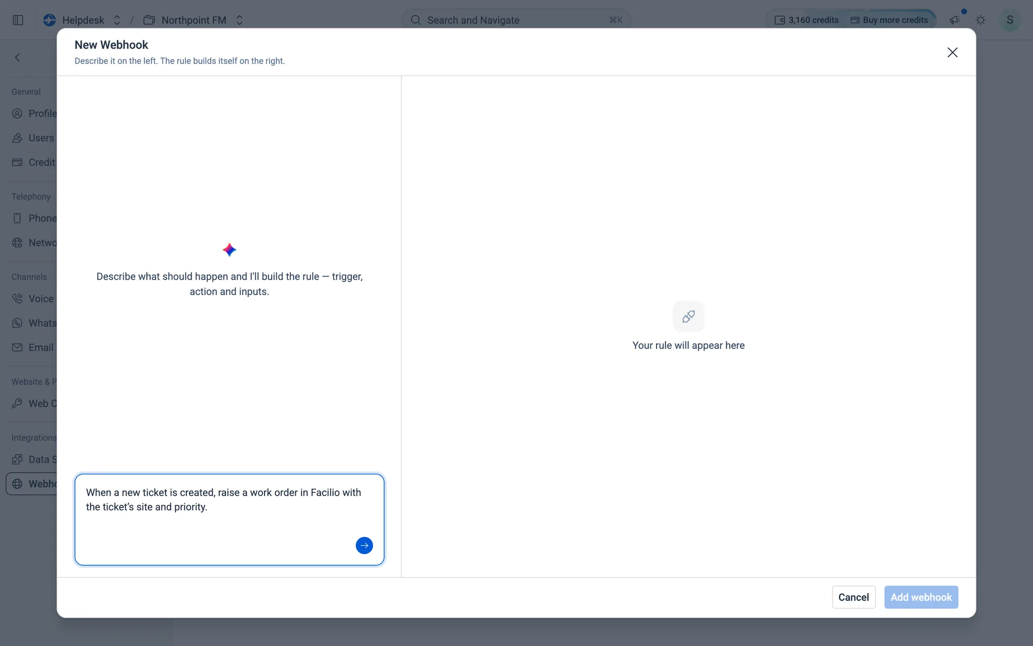Screen dimensions: 1033x646
Task: Go back using the left chevron
Action: (x=18, y=57)
